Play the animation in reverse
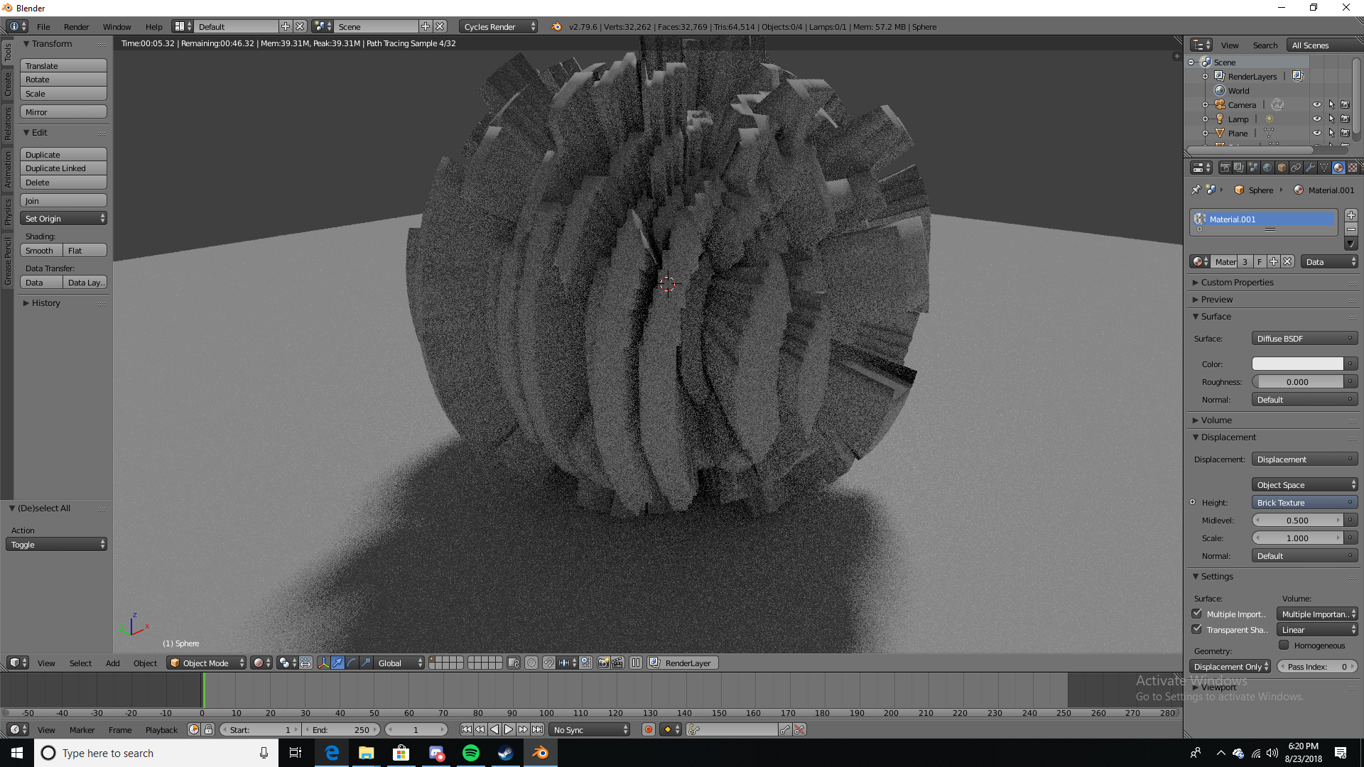Image resolution: width=1364 pixels, height=767 pixels. pyautogui.click(x=494, y=729)
